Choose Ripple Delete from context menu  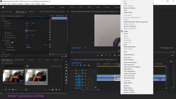(x=128, y=12)
